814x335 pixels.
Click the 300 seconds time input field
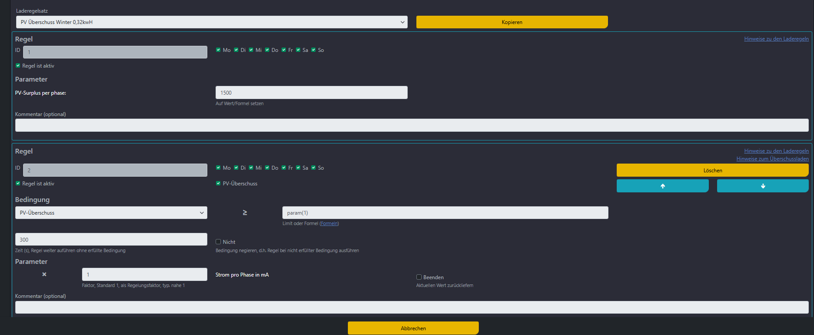(111, 240)
